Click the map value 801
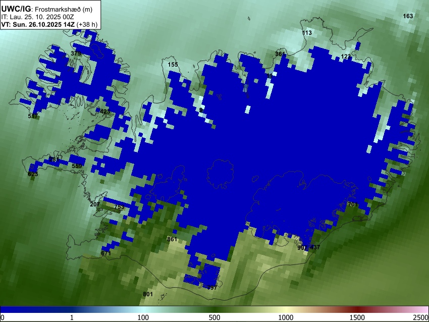The width and height of the screenshot is (429, 322). (x=148, y=294)
